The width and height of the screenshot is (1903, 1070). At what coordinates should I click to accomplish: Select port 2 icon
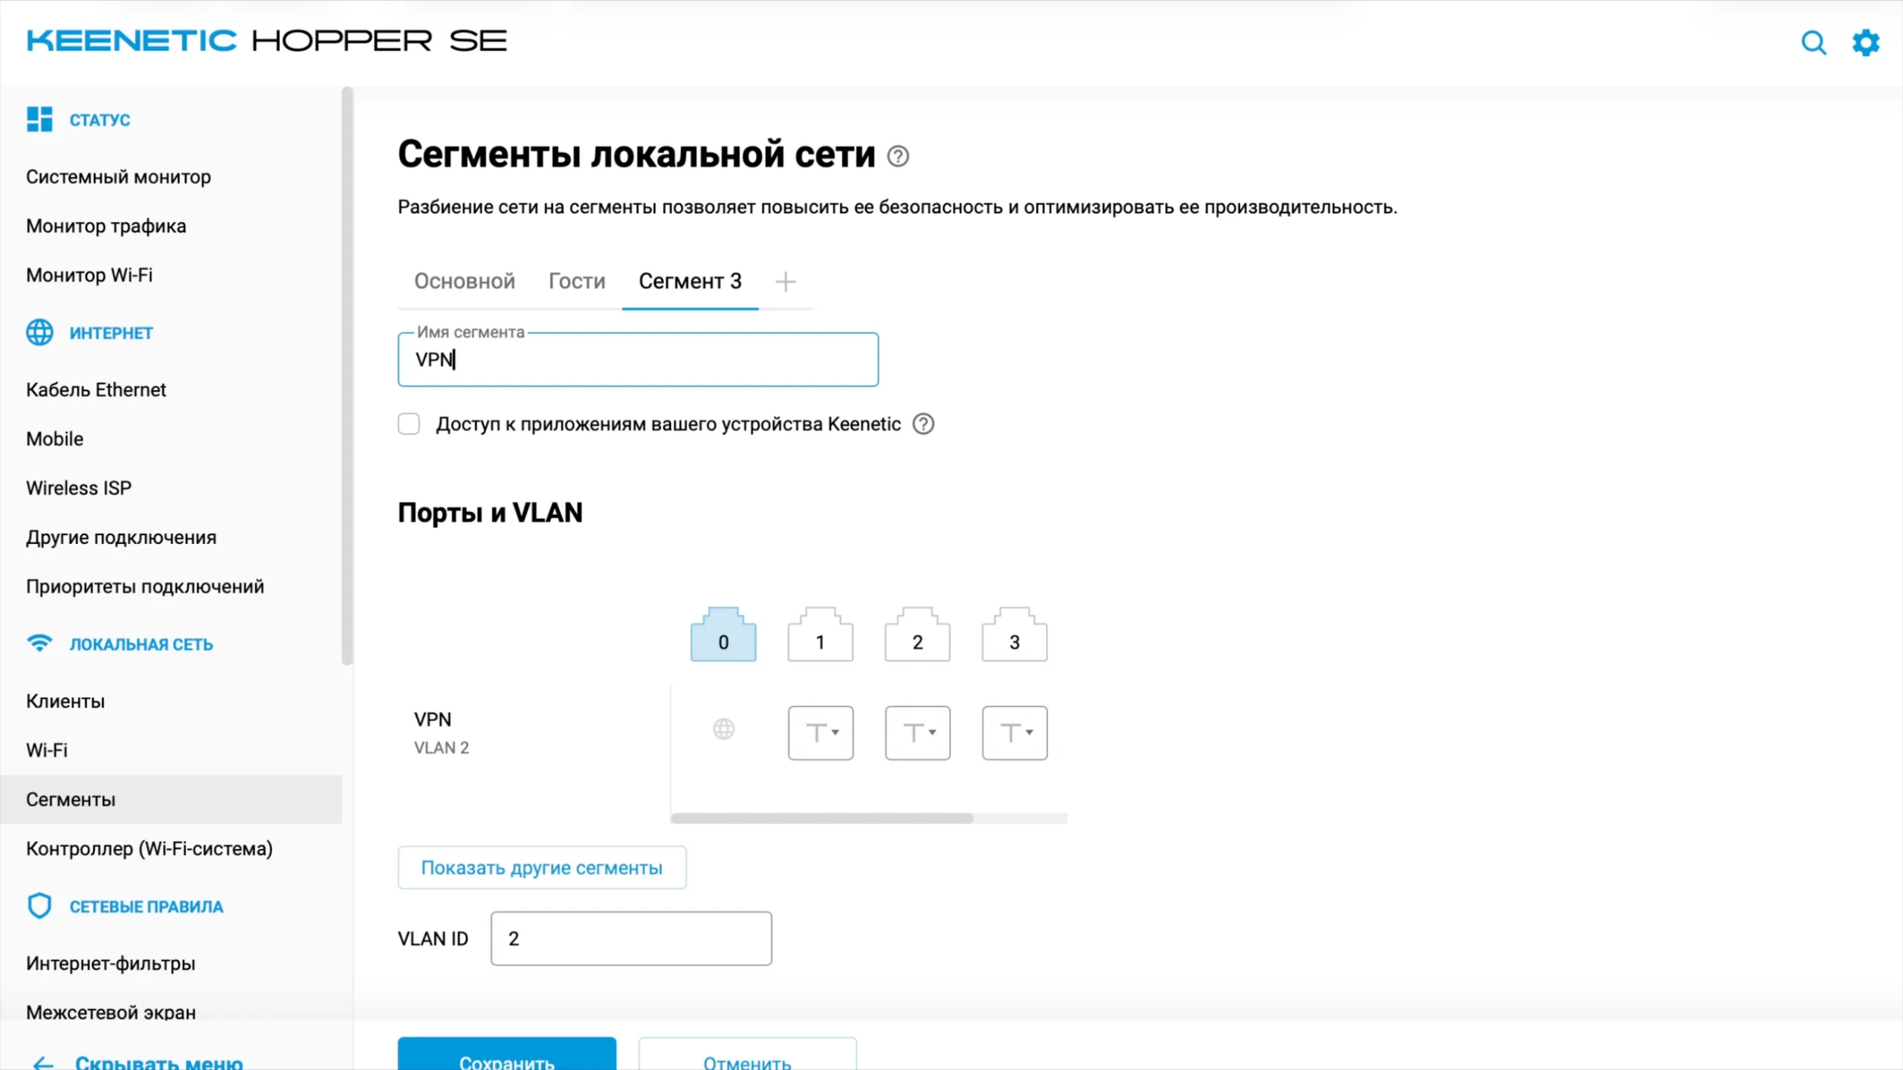click(917, 634)
